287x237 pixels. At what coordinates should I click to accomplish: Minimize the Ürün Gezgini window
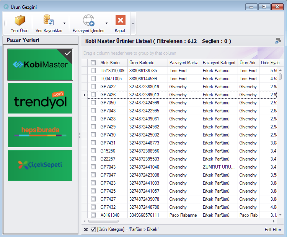[x=251, y=7]
